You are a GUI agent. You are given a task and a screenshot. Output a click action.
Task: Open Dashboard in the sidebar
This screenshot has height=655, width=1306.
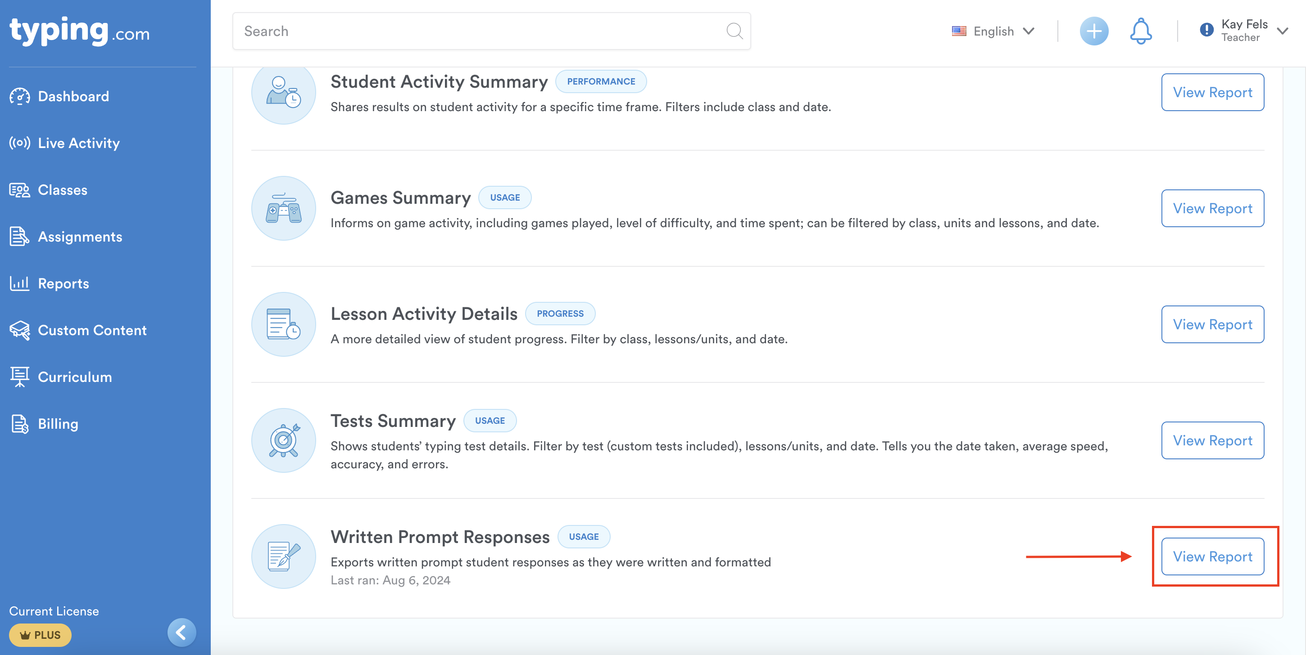pos(73,96)
